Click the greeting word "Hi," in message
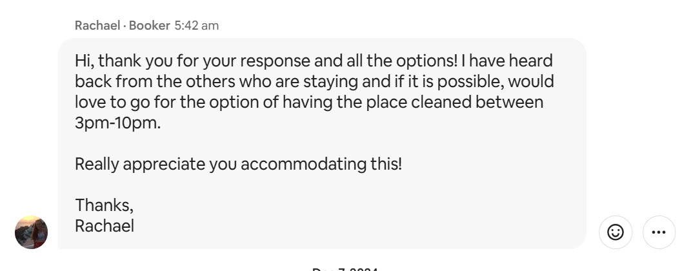This screenshot has width=682, height=271. [x=84, y=61]
